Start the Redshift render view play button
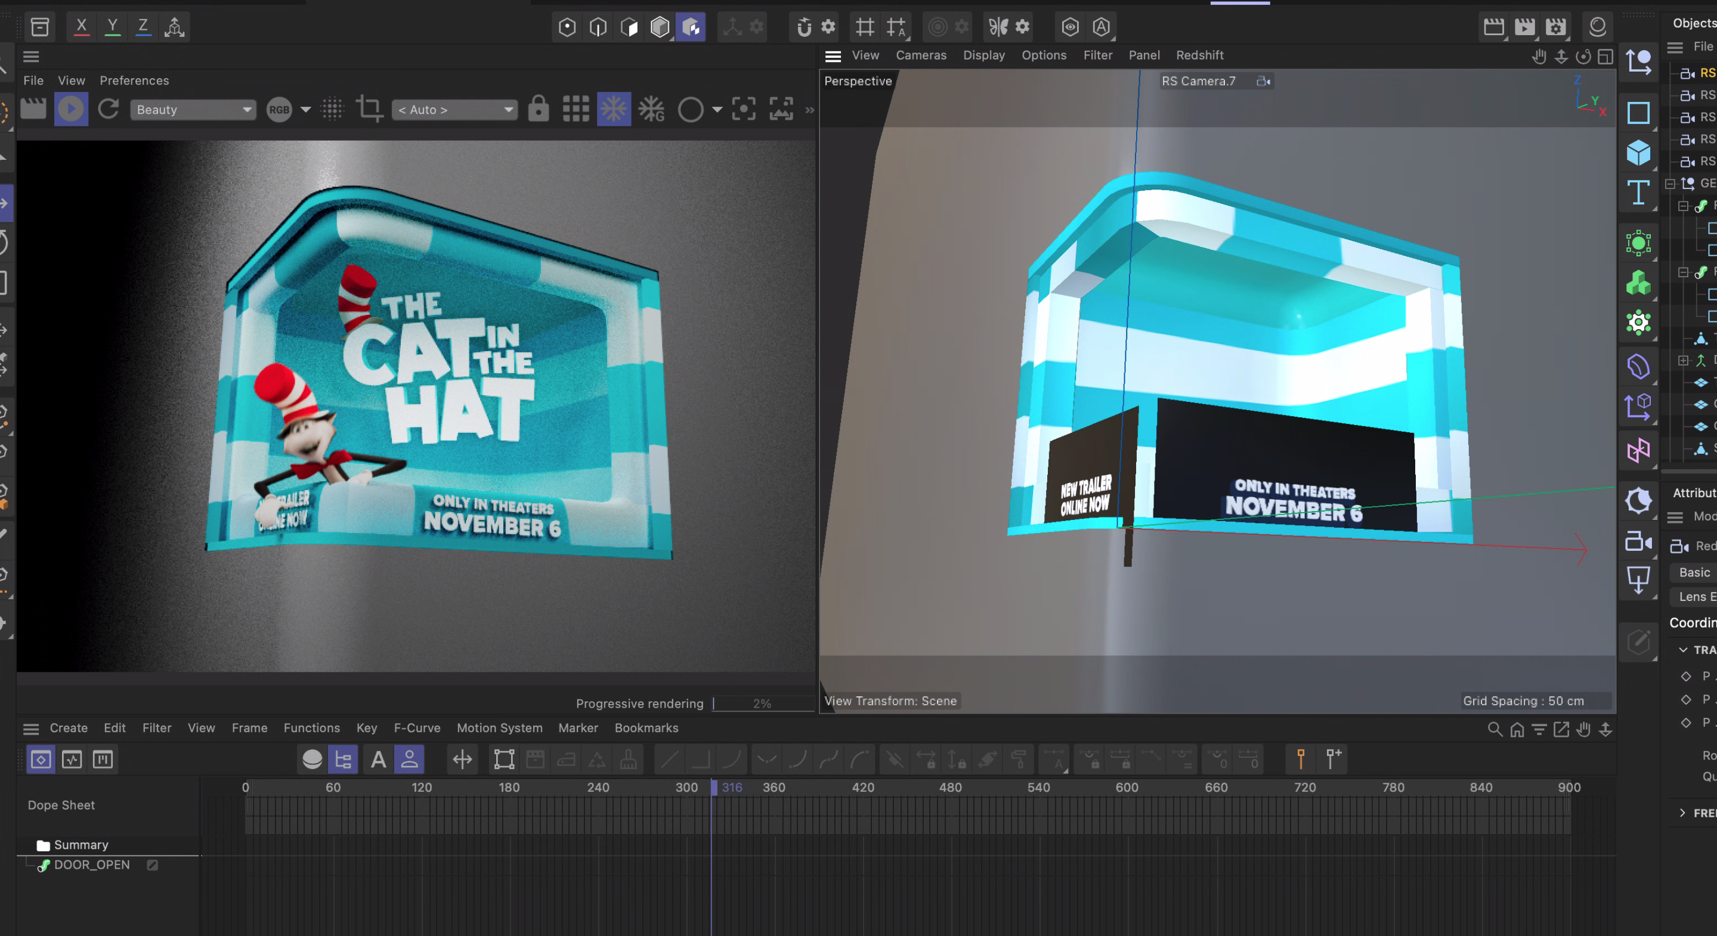 pos(70,109)
